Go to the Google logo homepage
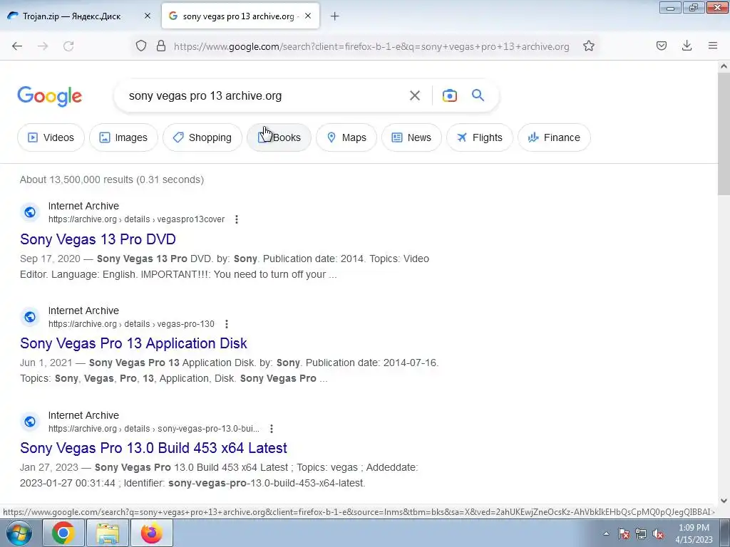730x547 pixels. (x=50, y=96)
